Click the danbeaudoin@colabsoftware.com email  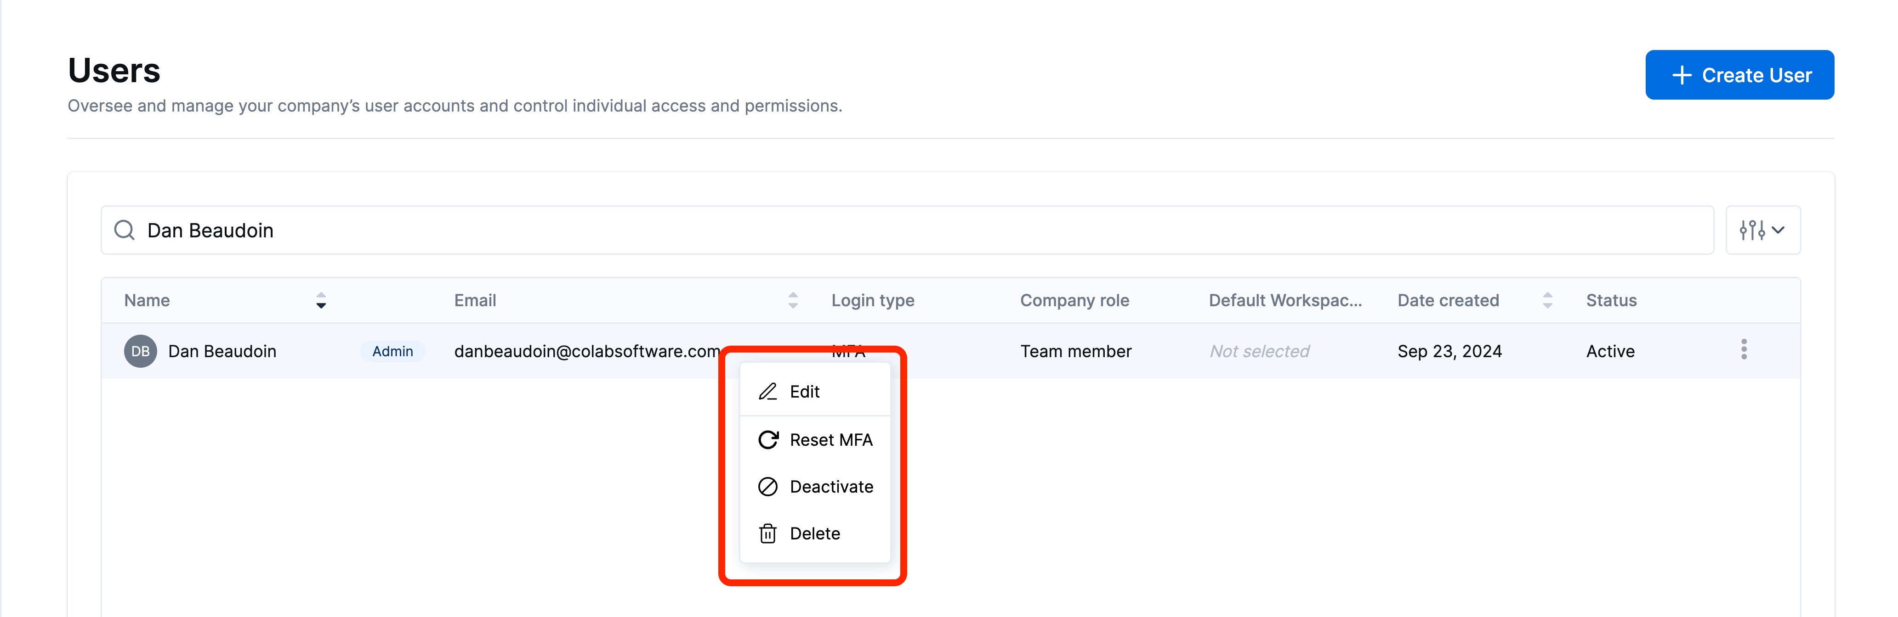[587, 352]
